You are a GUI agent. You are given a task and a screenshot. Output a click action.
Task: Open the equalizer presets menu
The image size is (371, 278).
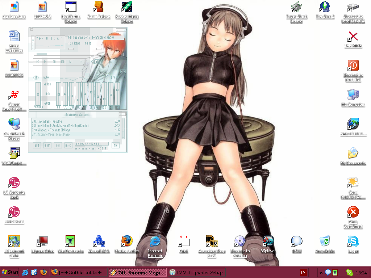[x=114, y=77]
